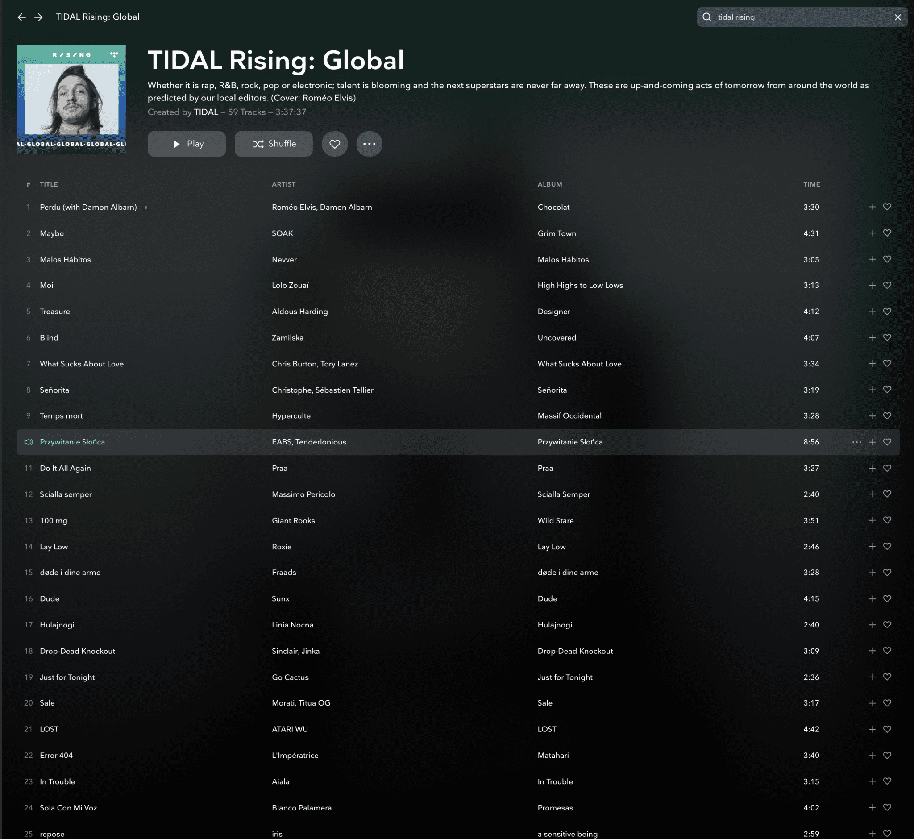Click the playlist cover artwork
Viewport: 914px width, 839px height.
click(71, 99)
